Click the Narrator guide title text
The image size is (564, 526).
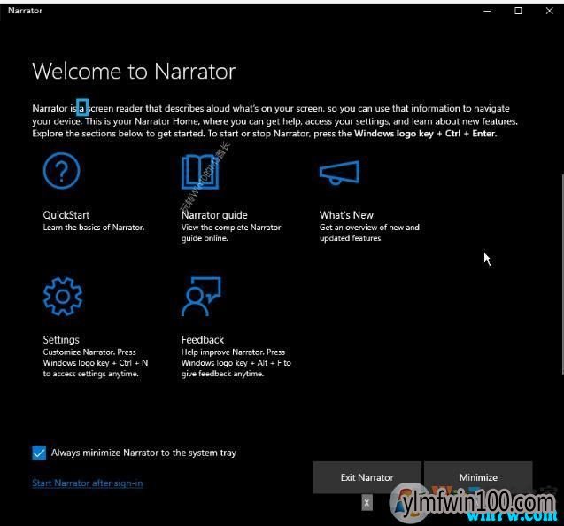[x=214, y=215]
